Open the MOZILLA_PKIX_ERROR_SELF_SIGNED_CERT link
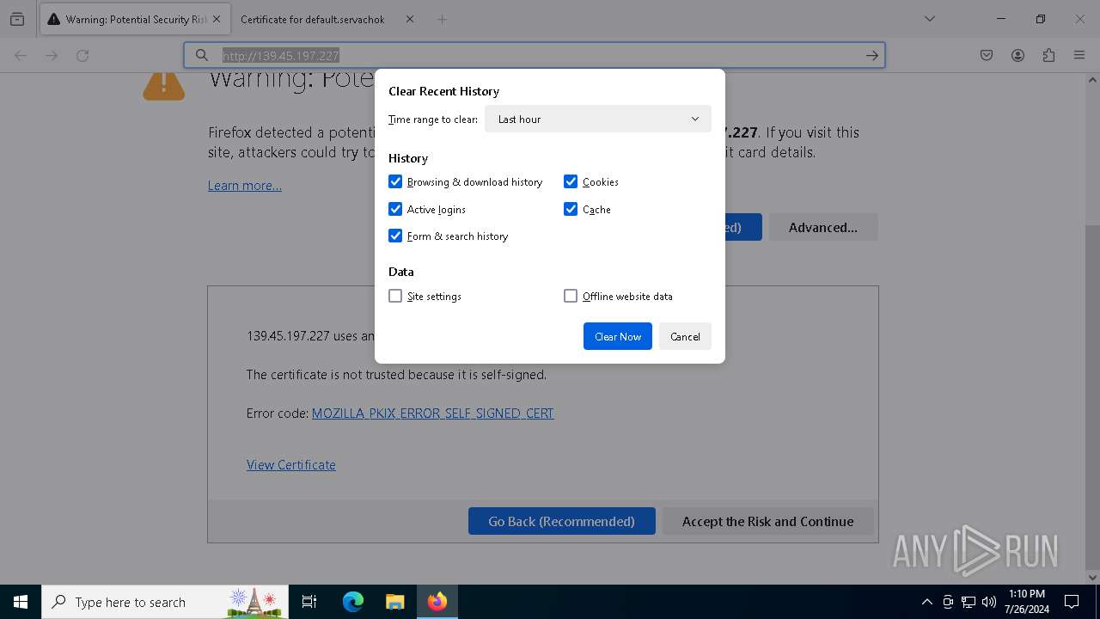The height and width of the screenshot is (619, 1100). (432, 414)
